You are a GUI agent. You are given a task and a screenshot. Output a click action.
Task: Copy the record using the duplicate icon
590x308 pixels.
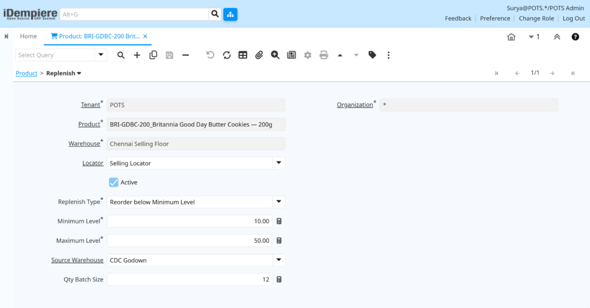pos(153,55)
